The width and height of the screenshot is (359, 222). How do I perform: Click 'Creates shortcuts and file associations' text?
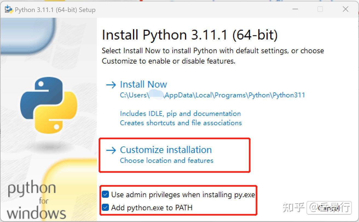pyautogui.click(x=181, y=123)
